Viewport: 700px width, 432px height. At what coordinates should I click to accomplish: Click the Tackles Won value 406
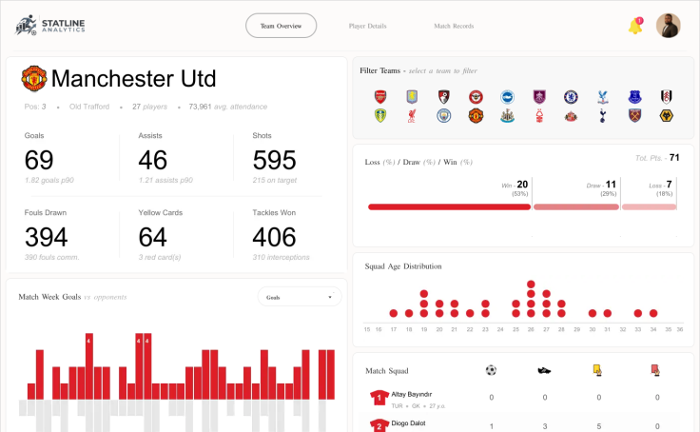coord(274,237)
